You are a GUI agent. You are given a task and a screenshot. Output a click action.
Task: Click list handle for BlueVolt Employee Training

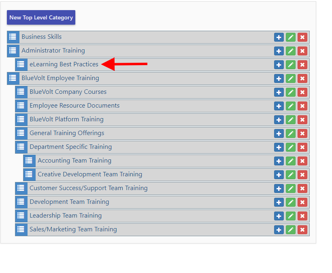coord(13,78)
